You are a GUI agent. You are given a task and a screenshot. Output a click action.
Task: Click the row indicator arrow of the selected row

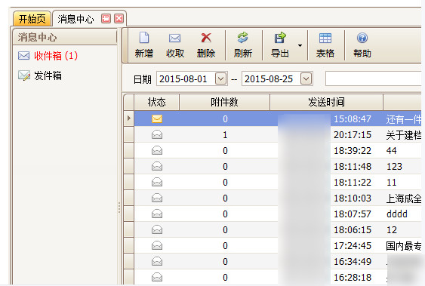tap(129, 118)
